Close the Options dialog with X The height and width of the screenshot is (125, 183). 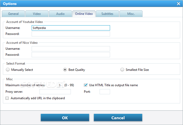[179, 4]
